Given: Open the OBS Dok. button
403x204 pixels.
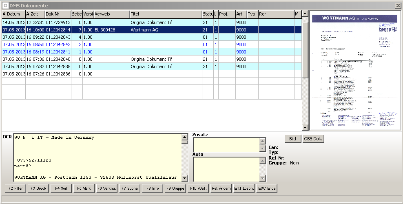Looking at the screenshot, I should pyautogui.click(x=313, y=139).
